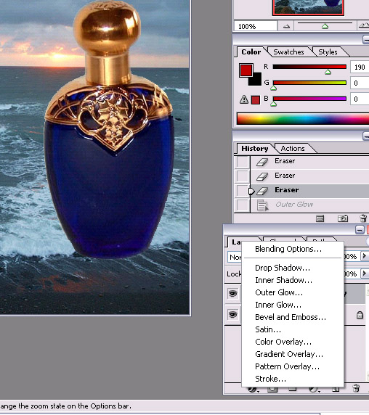Create new document from current history state
The image size is (369, 415).
(320, 218)
